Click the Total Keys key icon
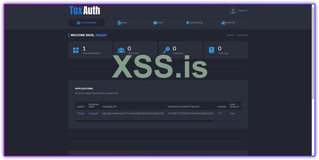 pyautogui.click(x=166, y=50)
